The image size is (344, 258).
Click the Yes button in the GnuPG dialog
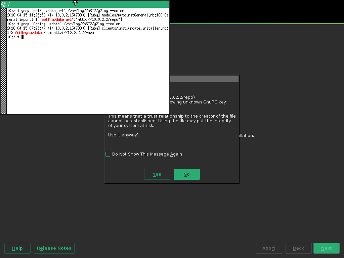pyautogui.click(x=157, y=174)
